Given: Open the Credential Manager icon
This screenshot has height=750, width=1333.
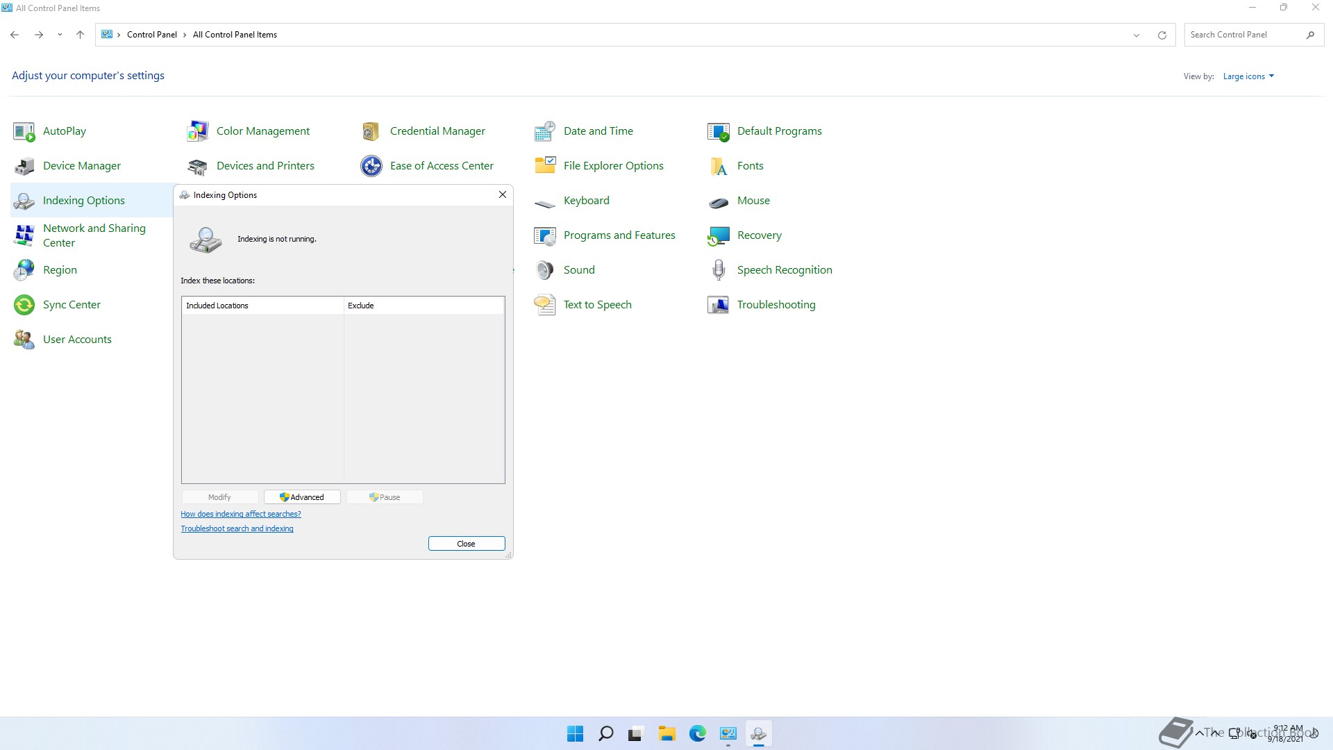Looking at the screenshot, I should pos(371,131).
